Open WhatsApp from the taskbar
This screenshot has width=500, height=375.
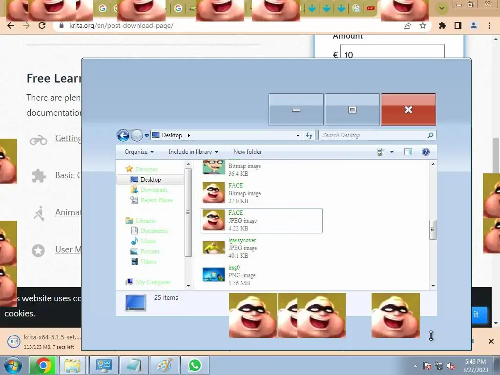coord(194,365)
